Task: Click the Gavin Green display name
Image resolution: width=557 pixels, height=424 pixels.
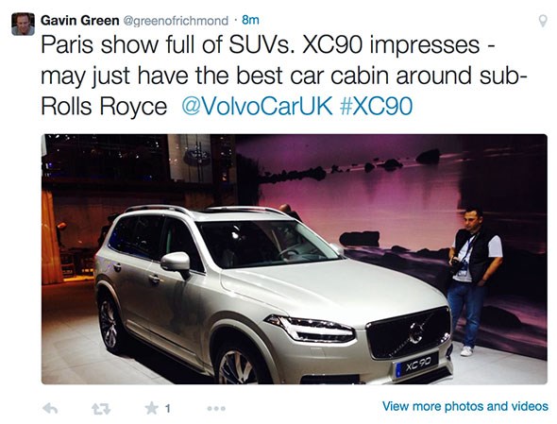Action: tap(79, 20)
